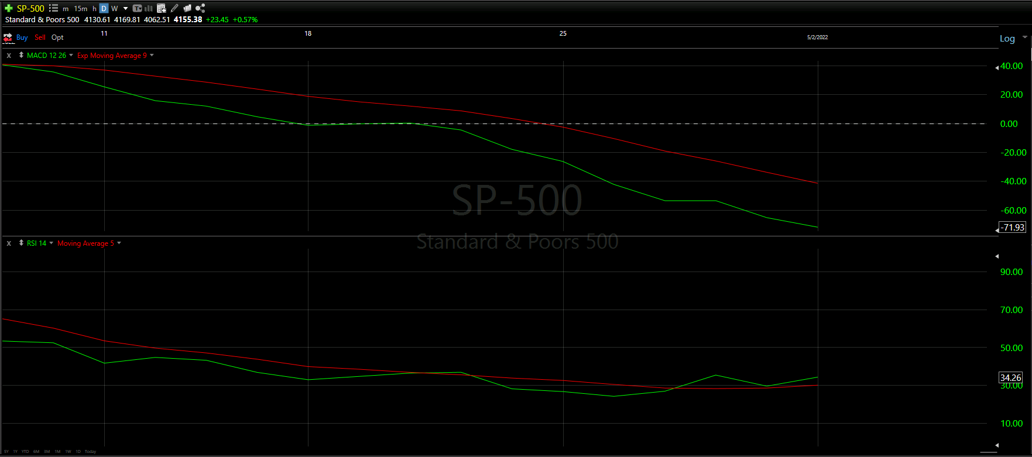This screenshot has width=1032, height=457.
Task: Click the MACD panel up-down reorder arrows
Action: click(x=21, y=55)
